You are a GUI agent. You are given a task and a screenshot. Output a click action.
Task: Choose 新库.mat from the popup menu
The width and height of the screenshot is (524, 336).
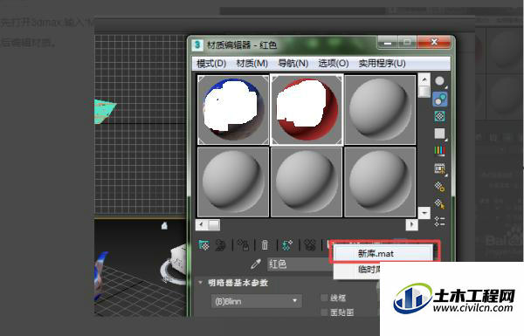tap(383, 253)
